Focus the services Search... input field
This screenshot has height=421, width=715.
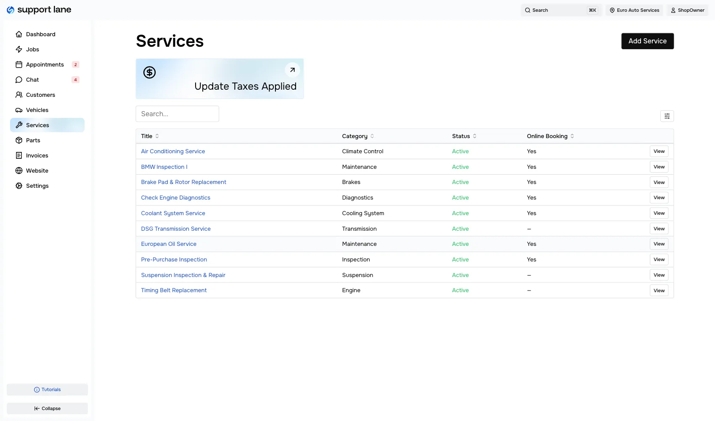[x=177, y=114]
